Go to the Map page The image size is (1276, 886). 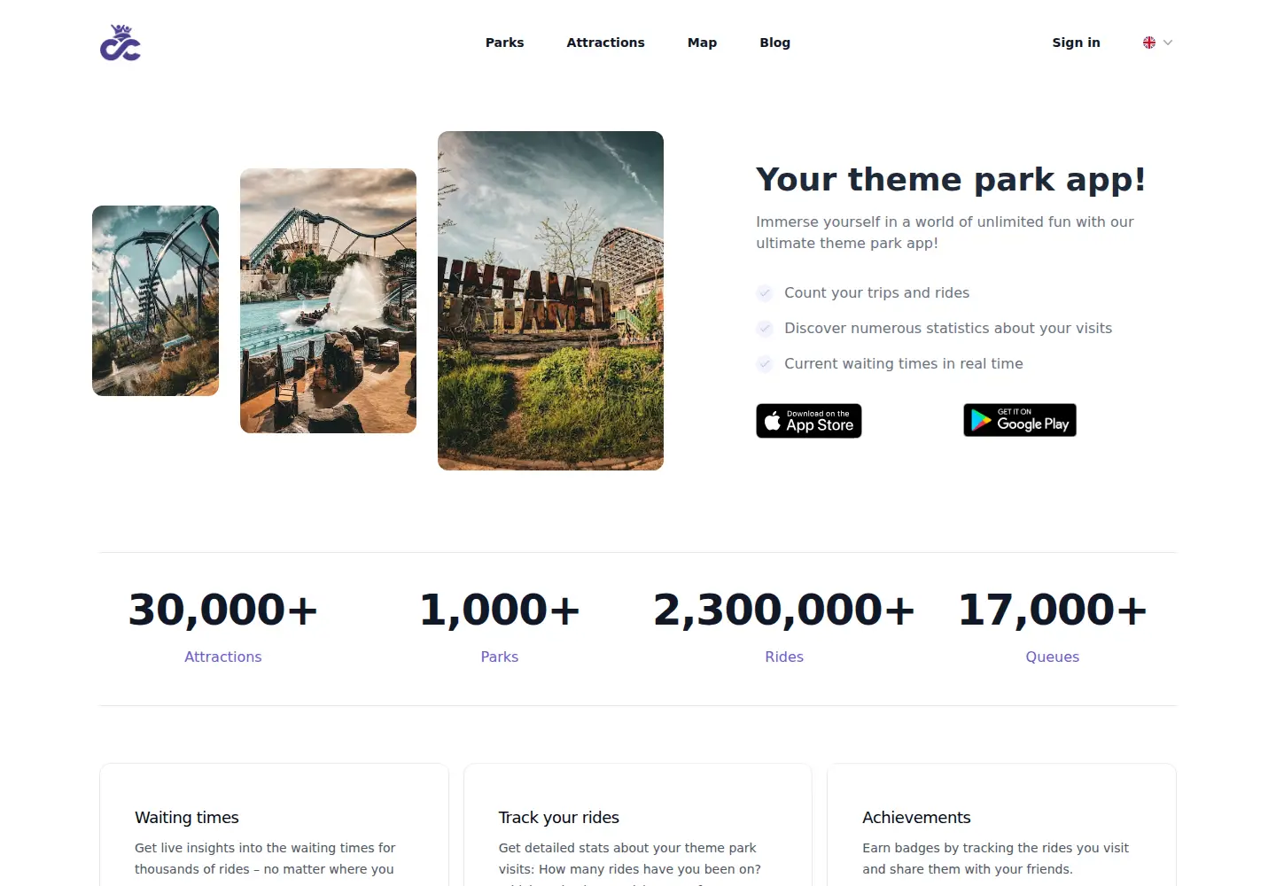click(x=702, y=43)
